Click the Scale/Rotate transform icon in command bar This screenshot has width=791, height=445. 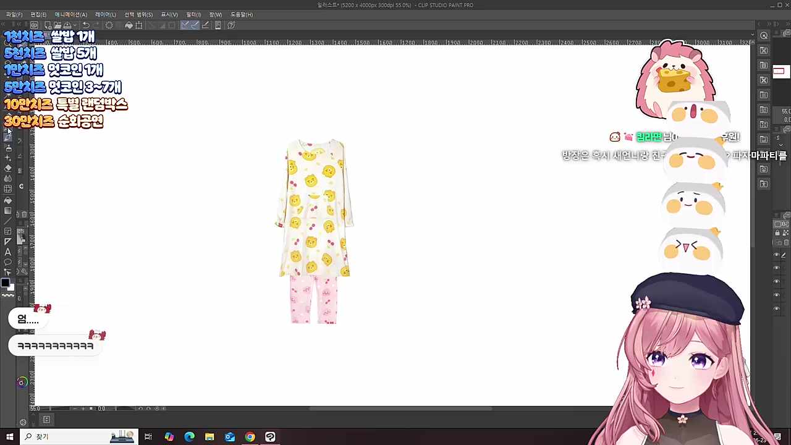click(x=138, y=25)
